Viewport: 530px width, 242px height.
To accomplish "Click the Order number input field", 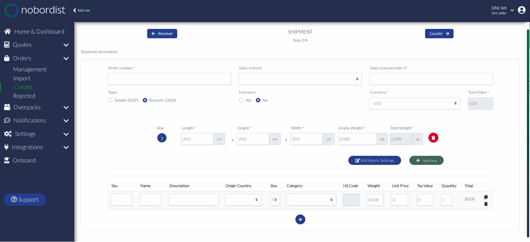I will click(169, 79).
